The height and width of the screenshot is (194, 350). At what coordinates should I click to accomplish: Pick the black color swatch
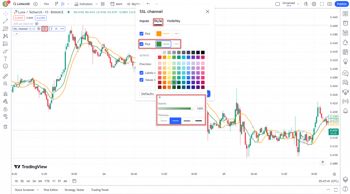(x=203, y=53)
